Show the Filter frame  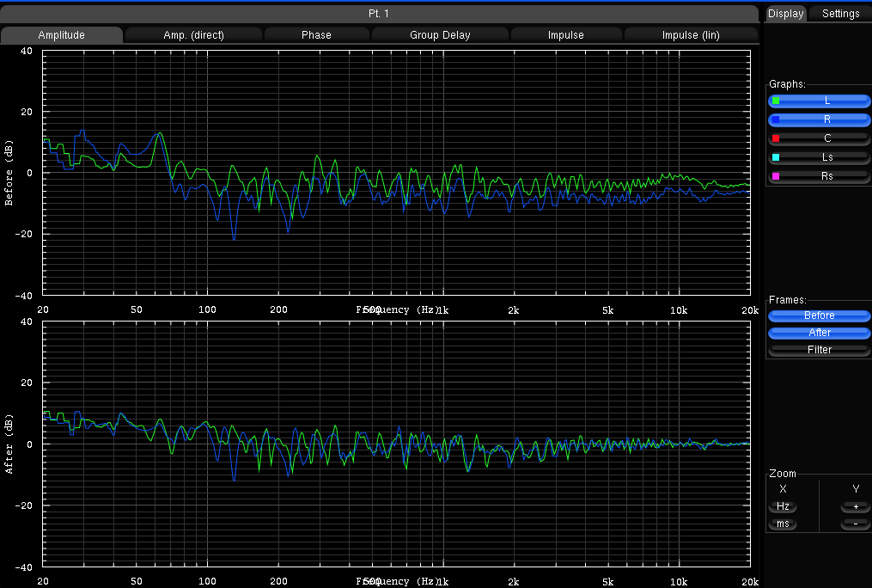[819, 350]
